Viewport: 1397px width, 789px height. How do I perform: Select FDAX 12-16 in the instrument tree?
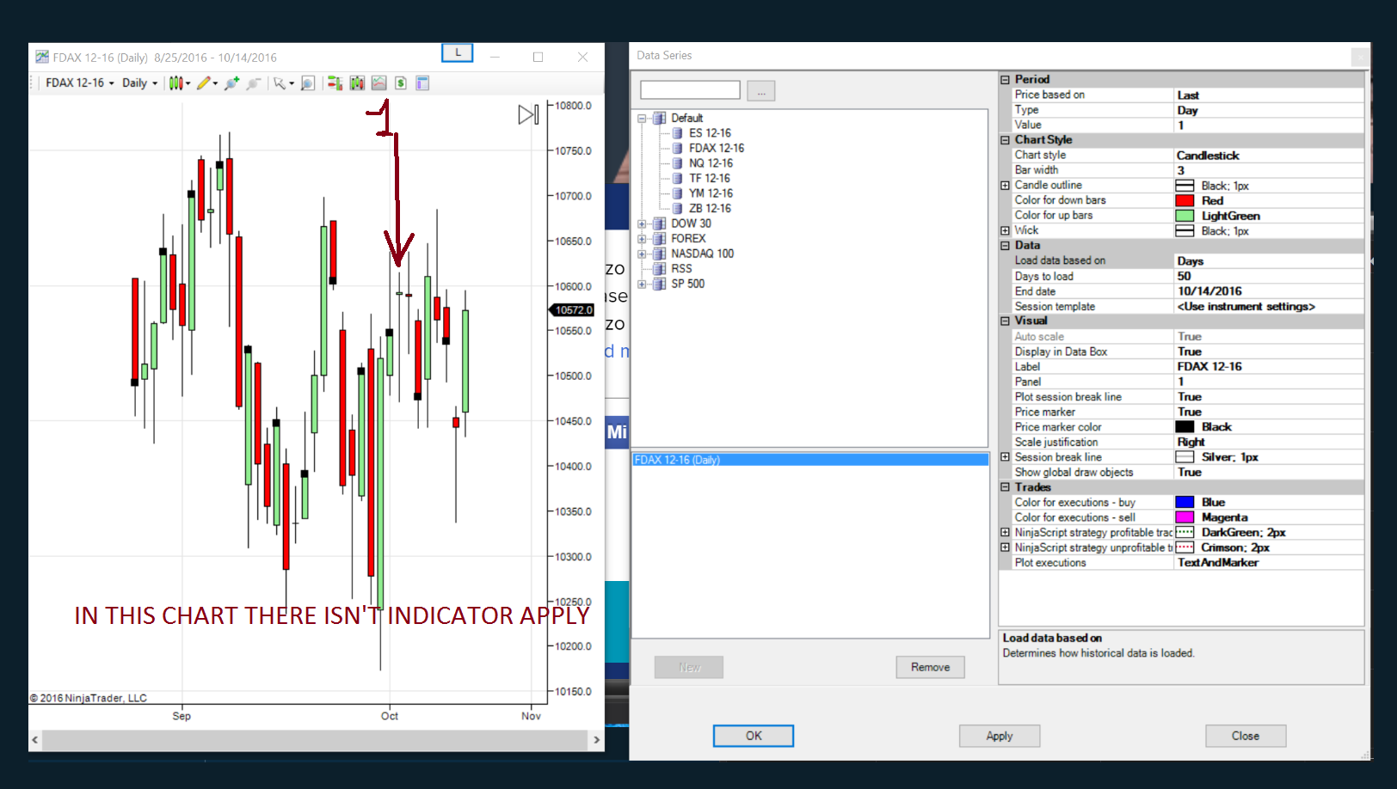(x=717, y=149)
